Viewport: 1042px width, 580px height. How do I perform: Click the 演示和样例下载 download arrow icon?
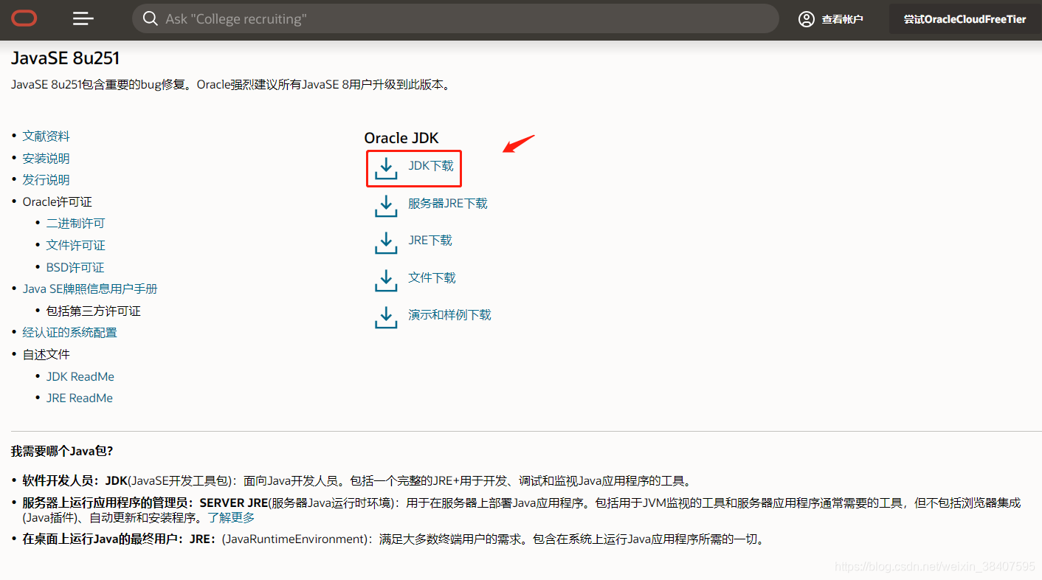tap(386, 317)
